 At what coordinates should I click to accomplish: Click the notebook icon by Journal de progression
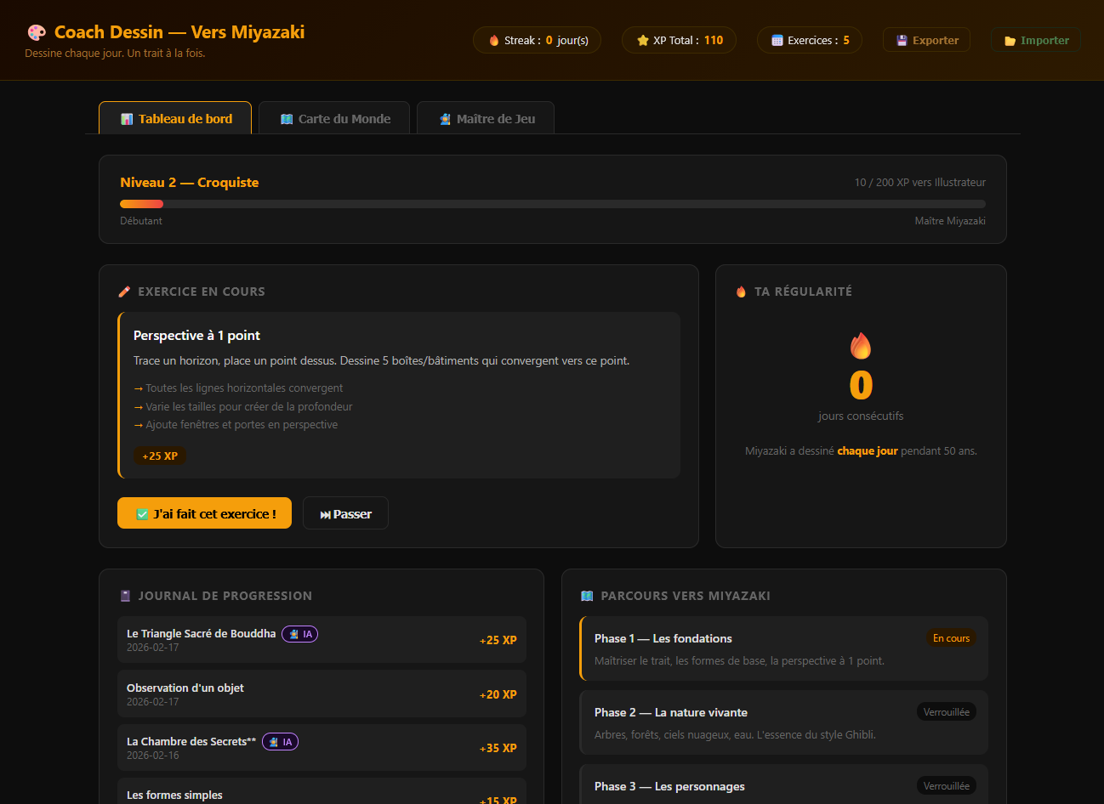[126, 596]
